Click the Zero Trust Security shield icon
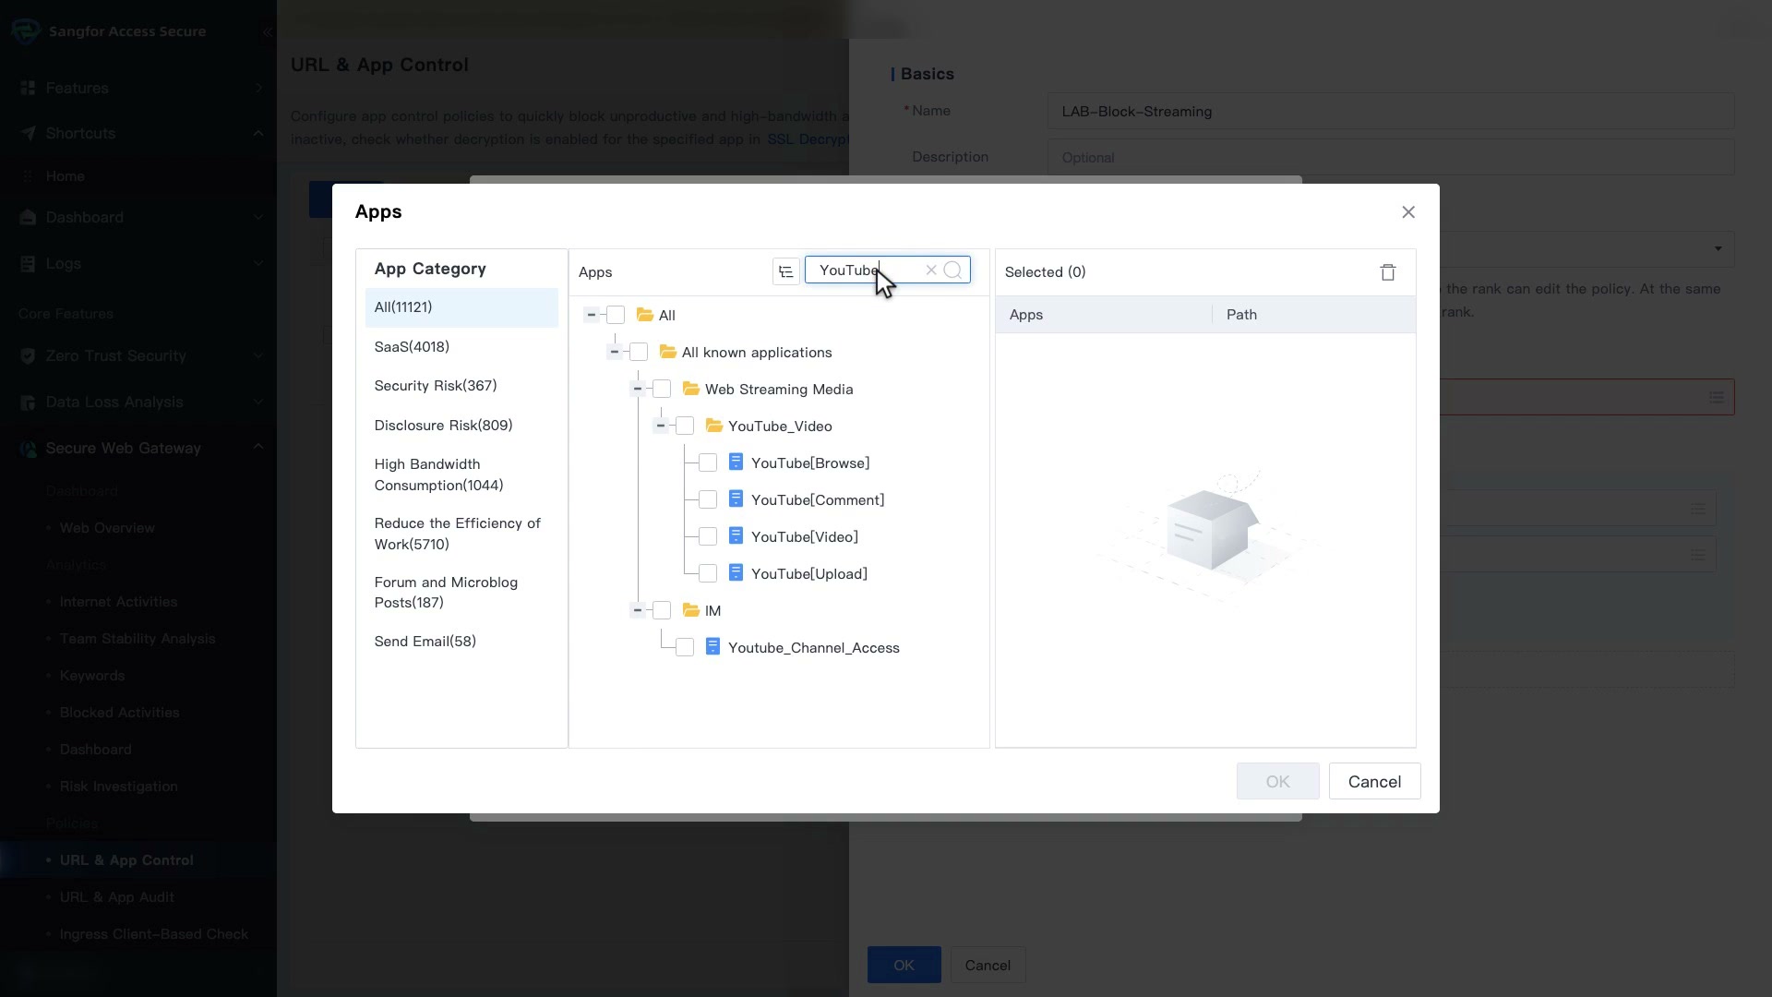 pyautogui.click(x=28, y=356)
